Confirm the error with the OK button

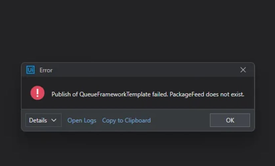pos(230,120)
